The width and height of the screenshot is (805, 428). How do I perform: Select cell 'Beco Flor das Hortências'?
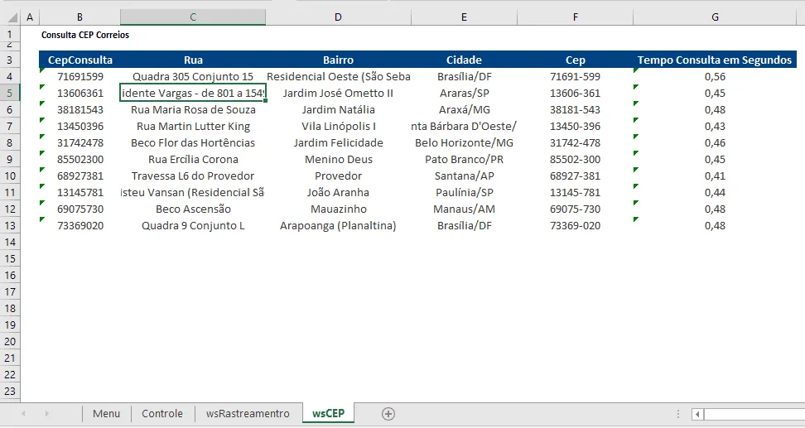193,142
